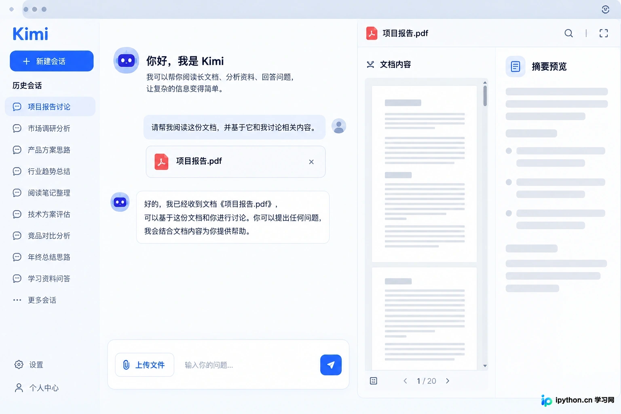Click the small Kimi avatar beside reply

coord(120,202)
